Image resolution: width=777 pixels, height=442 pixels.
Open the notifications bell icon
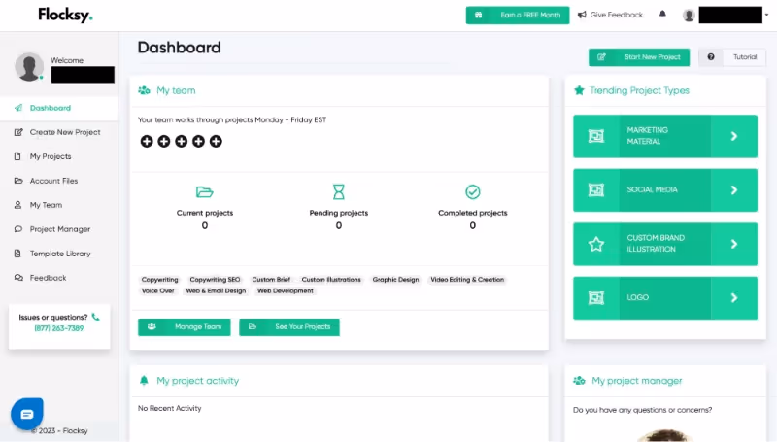[x=662, y=14]
